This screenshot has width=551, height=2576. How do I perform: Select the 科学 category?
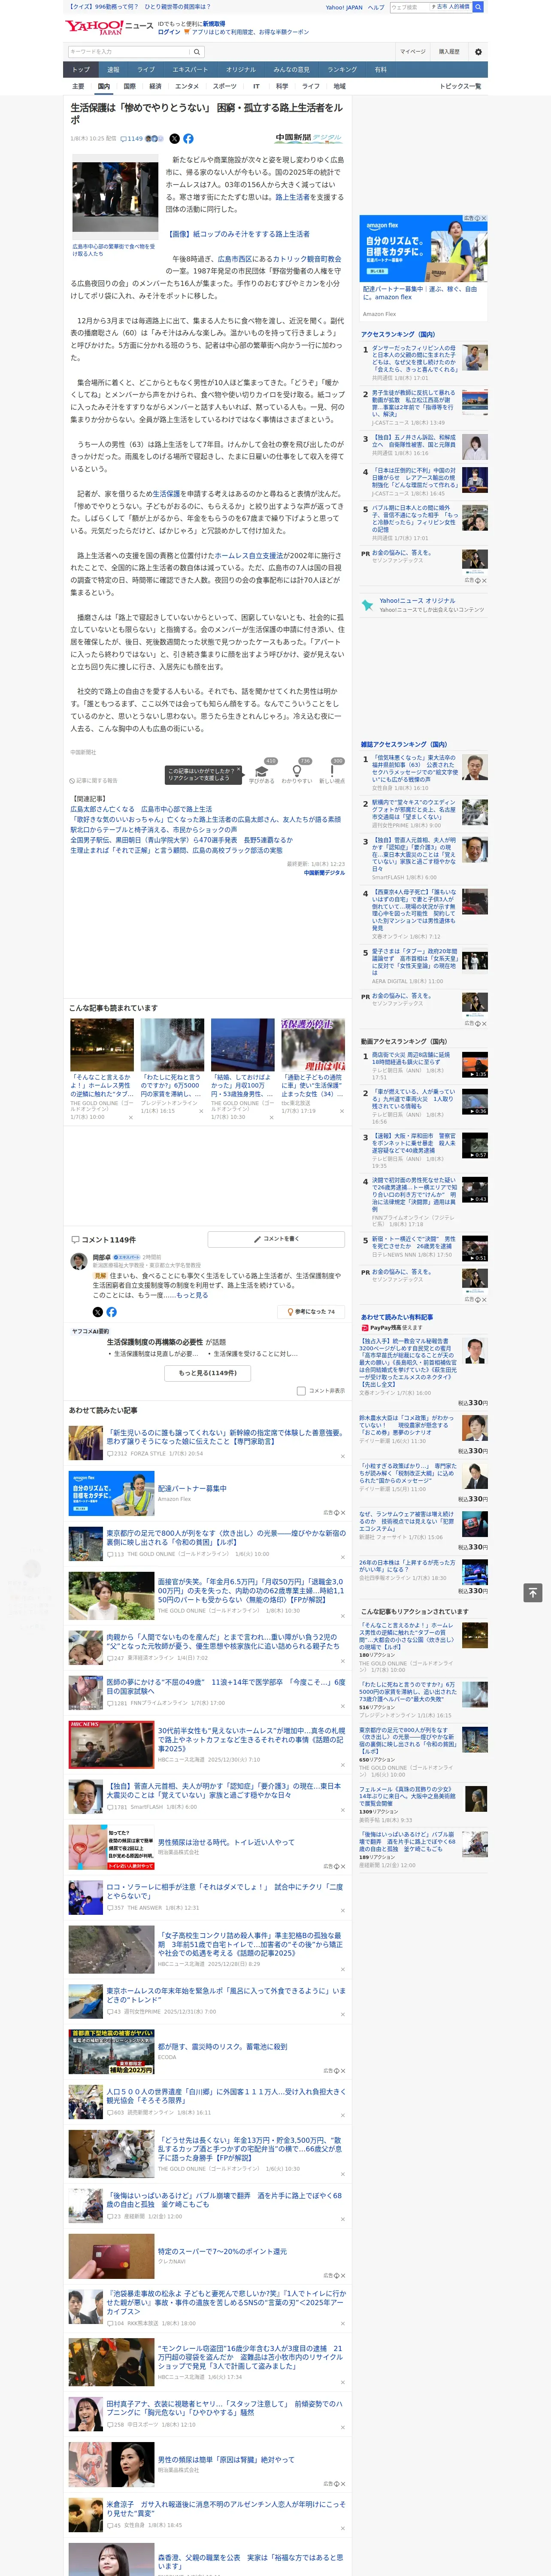[282, 86]
